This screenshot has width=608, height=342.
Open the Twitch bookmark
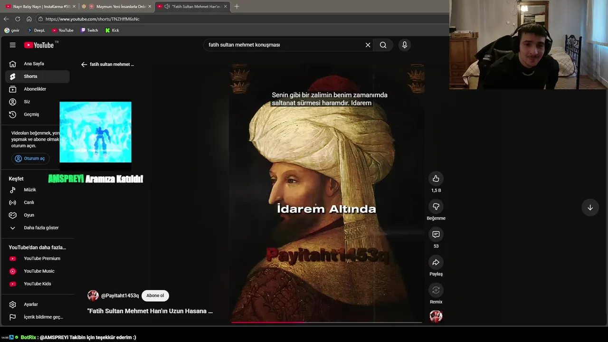(x=89, y=30)
